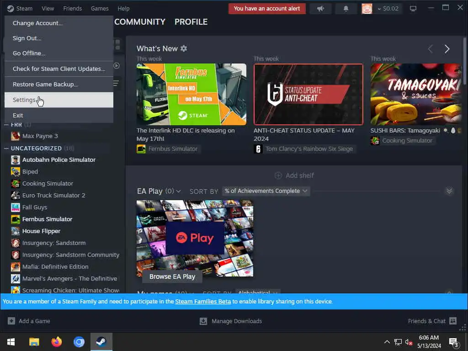Open Windows action center notifications
This screenshot has width=468, height=351.
pyautogui.click(x=454, y=342)
